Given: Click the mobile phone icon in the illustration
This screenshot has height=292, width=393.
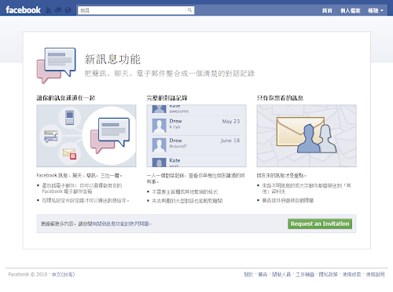Looking at the screenshot, I should coord(69,118).
